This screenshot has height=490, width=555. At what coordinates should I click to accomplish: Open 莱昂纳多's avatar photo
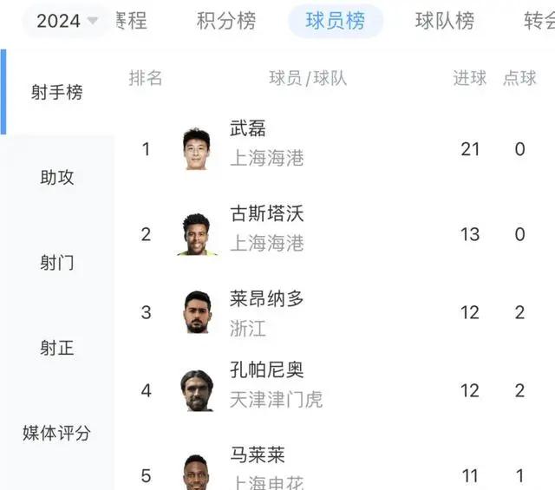(x=197, y=312)
